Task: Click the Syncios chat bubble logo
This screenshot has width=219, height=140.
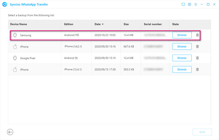Action: [x=5, y=4]
